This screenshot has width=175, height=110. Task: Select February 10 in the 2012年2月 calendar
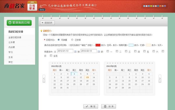pos(143,77)
